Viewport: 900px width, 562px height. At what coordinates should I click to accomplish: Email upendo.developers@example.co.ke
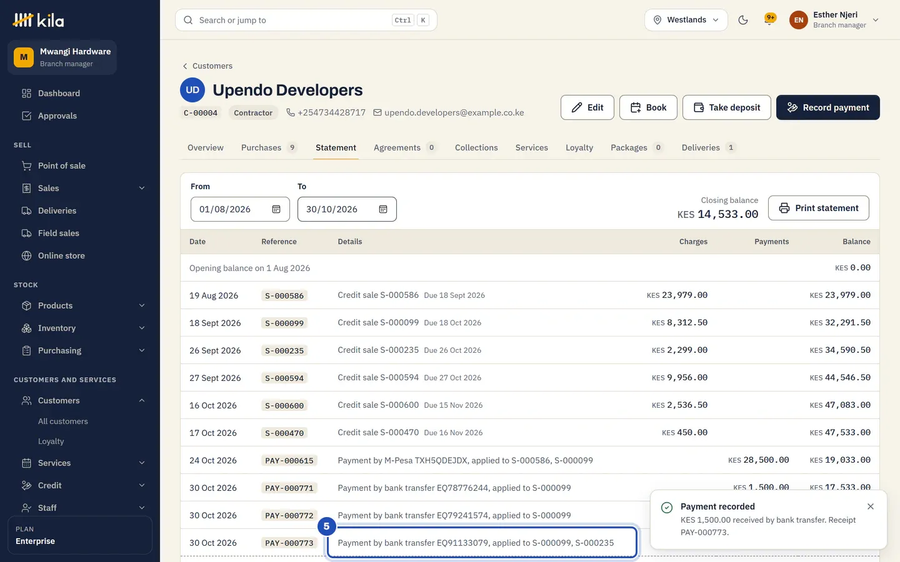[x=448, y=112]
